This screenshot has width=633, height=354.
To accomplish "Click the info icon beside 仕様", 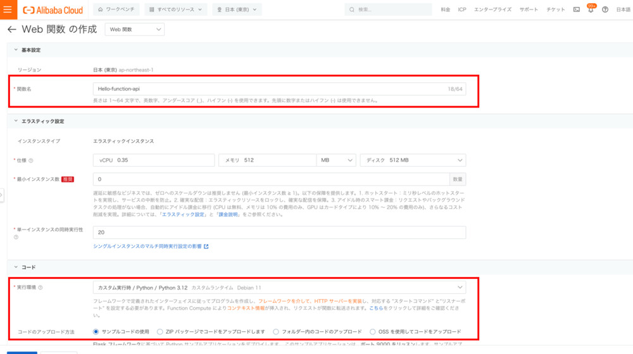I will pos(31,161).
